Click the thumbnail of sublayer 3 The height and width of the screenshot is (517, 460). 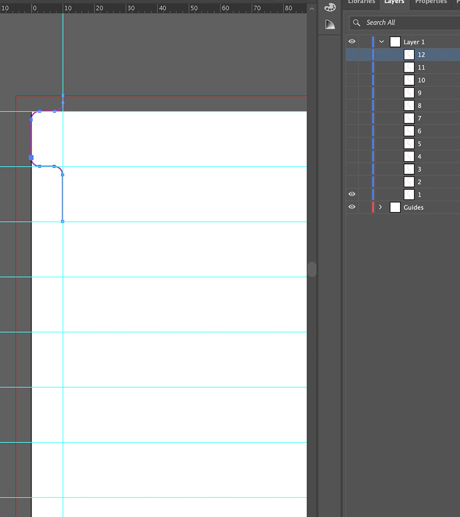point(409,169)
